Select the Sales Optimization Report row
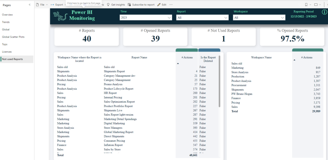328x160 pixels. coord(119,102)
